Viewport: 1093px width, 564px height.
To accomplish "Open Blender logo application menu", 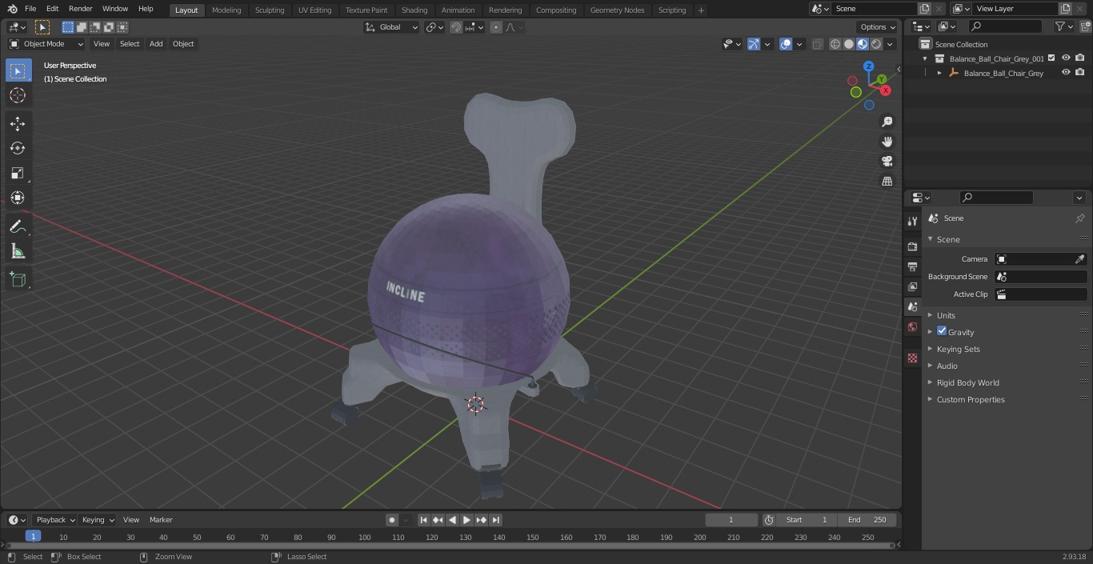I will click(12, 9).
